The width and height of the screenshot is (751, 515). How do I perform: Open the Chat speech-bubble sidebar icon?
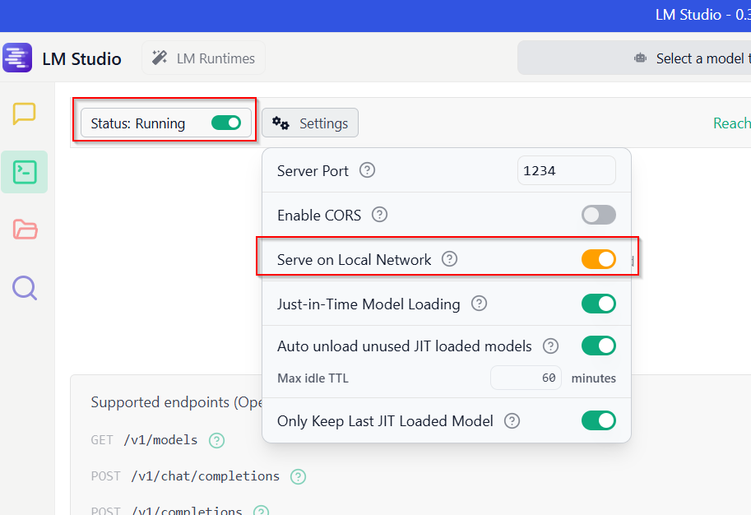point(24,116)
